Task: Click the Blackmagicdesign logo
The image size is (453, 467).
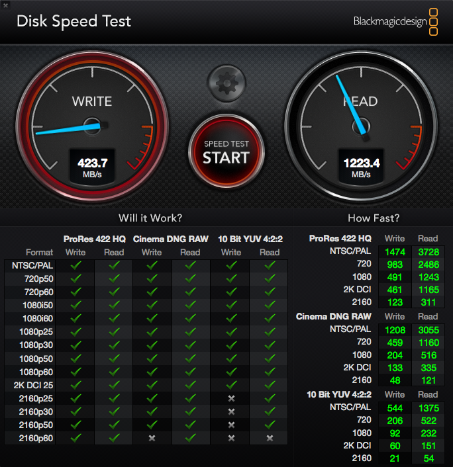Action: [x=395, y=22]
